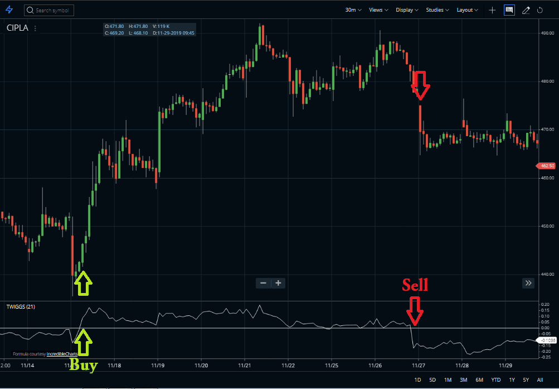Open the IncredibleCharts link
This screenshot has height=389, width=559.
pyautogui.click(x=62, y=354)
